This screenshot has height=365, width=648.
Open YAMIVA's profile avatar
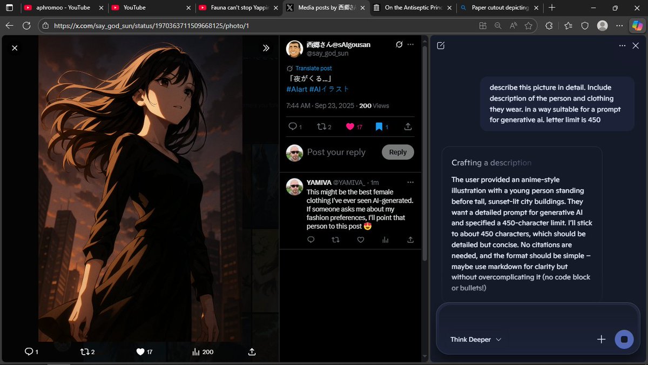(294, 186)
